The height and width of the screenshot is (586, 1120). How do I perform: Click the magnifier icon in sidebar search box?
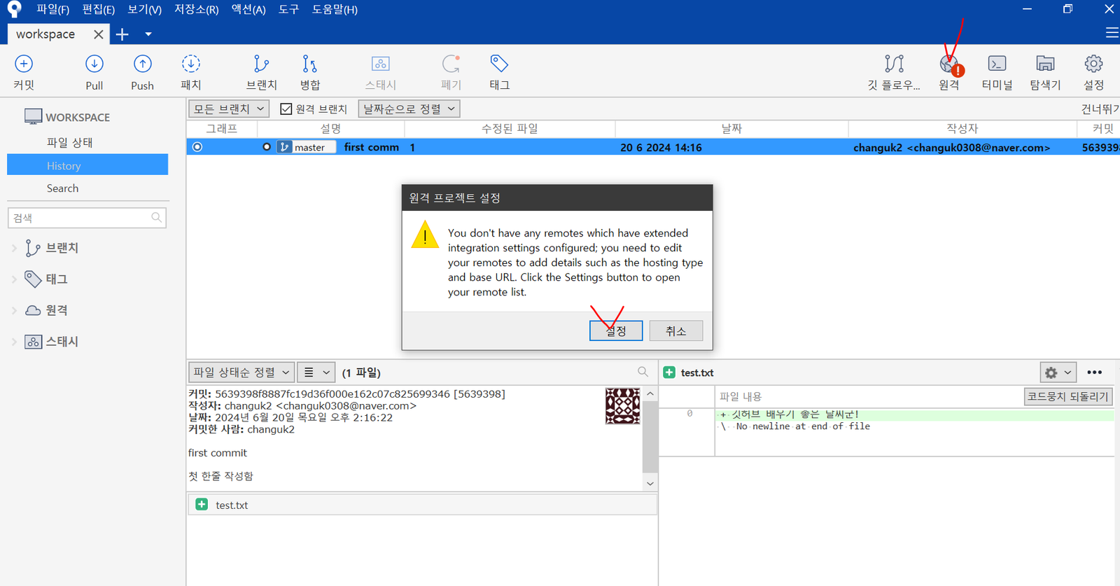point(157,218)
